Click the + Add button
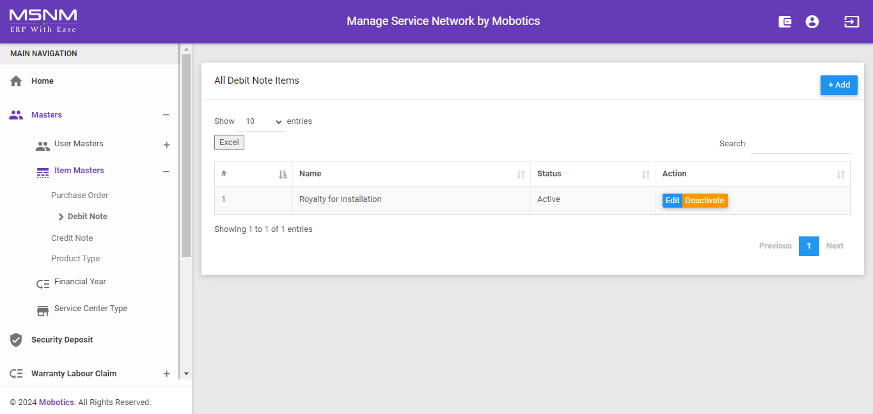 [x=838, y=85]
